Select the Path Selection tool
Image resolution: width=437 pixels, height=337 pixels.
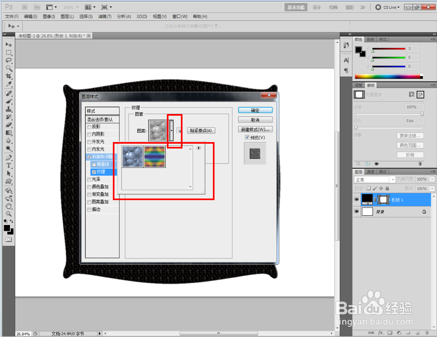[9, 173]
